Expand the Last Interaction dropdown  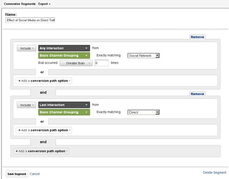click(64, 105)
